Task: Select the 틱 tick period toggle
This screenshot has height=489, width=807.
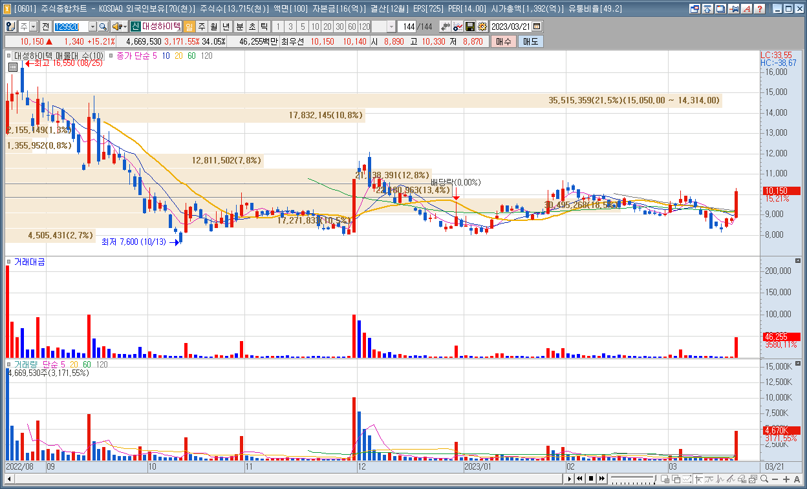Action: (264, 26)
